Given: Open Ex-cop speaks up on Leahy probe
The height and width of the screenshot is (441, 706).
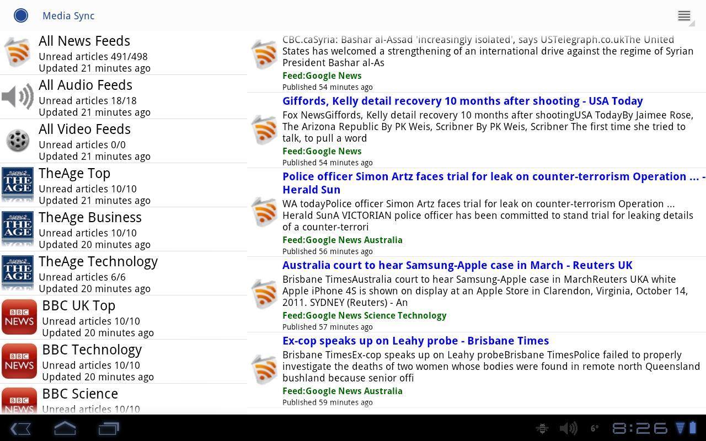Looking at the screenshot, I should [415, 341].
